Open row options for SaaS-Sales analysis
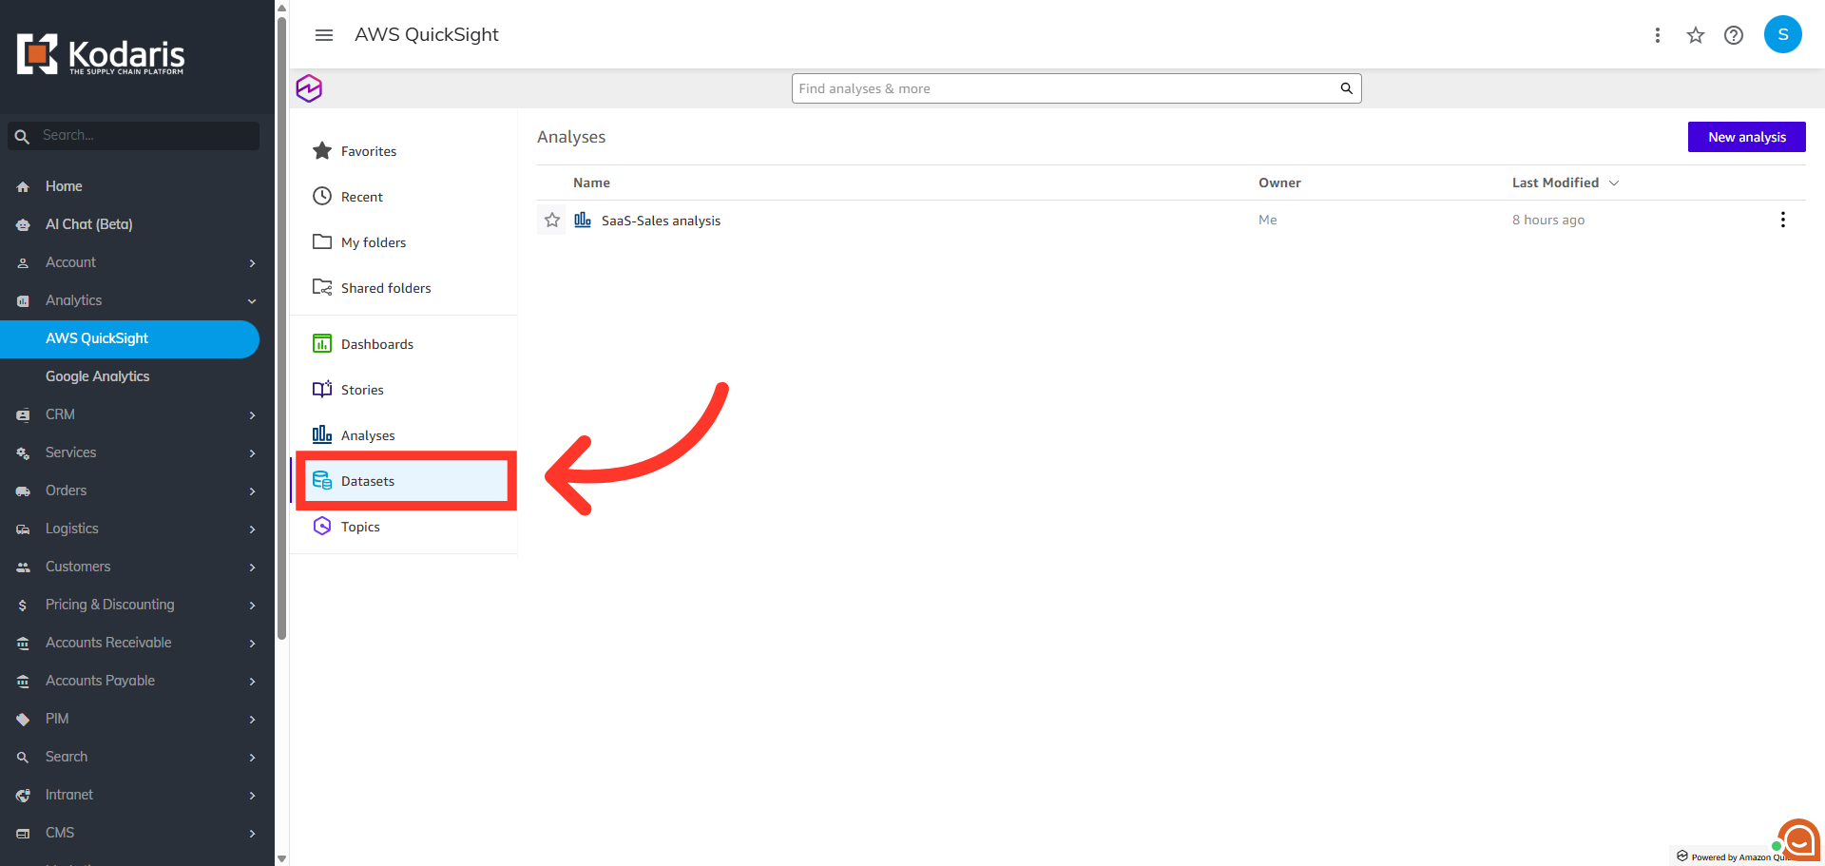This screenshot has width=1825, height=866. click(1783, 220)
